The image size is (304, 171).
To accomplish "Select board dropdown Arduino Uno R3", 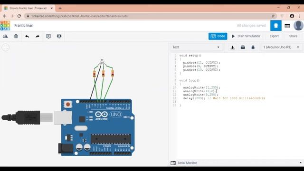I will (x=281, y=47).
